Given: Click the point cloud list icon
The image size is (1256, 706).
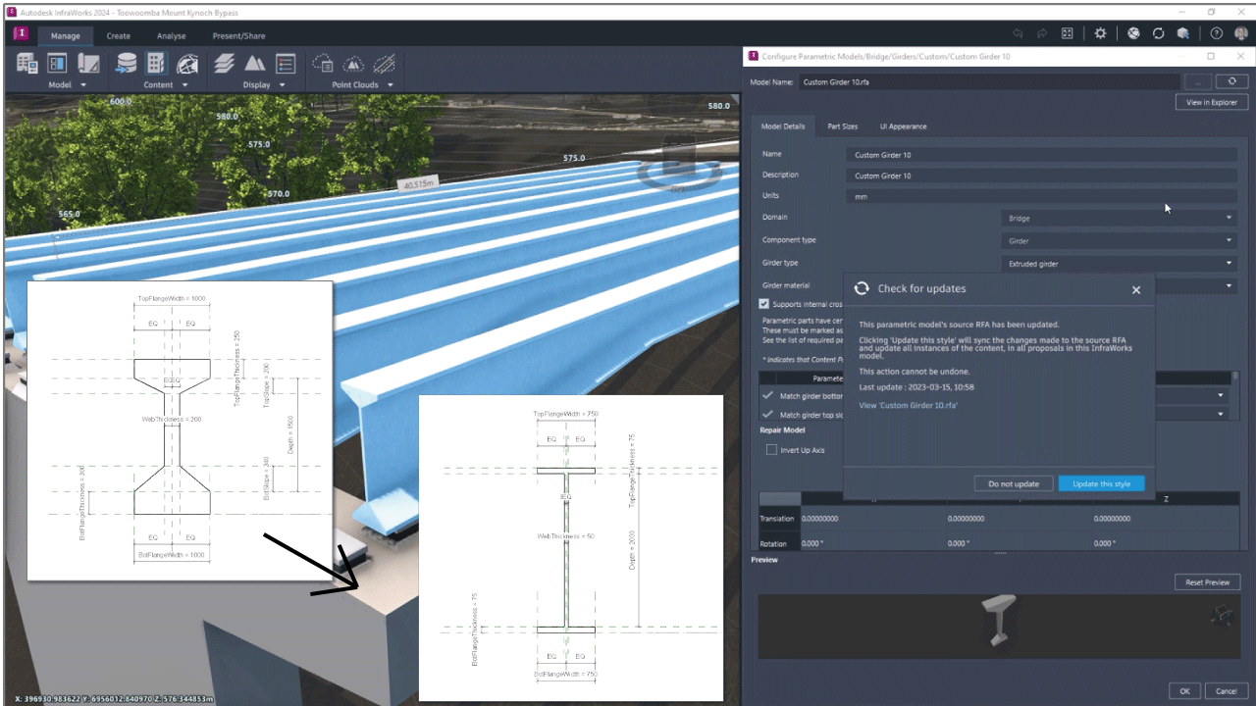Looking at the screenshot, I should pos(322,64).
